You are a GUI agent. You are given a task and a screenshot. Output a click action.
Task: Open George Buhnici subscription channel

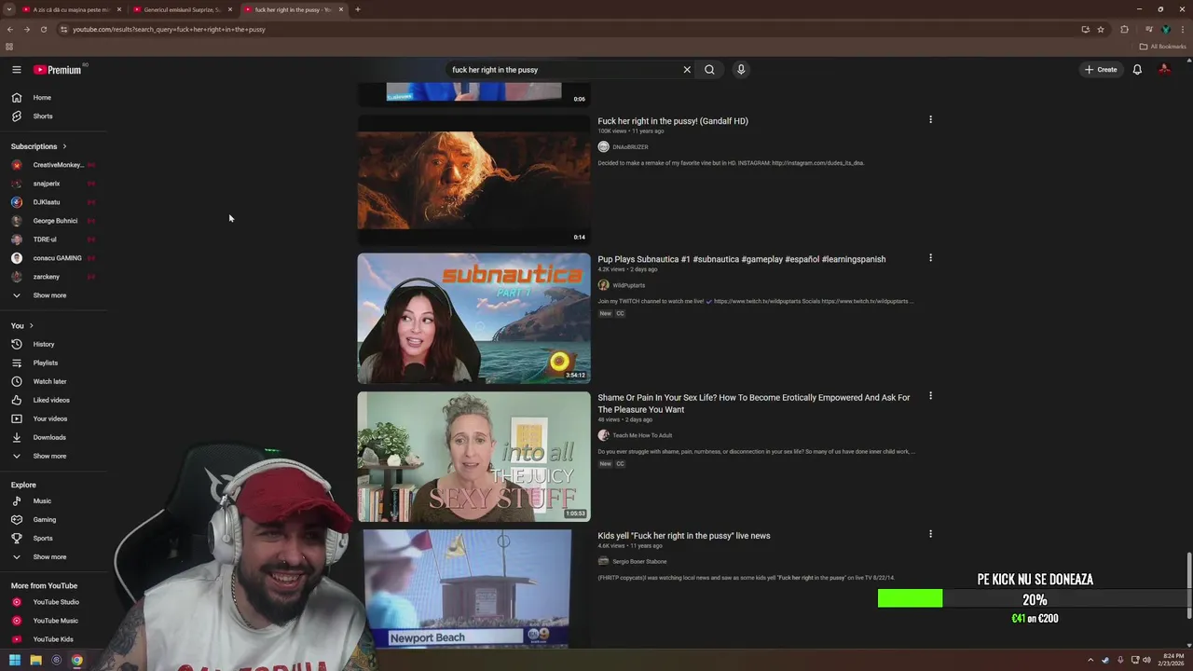click(x=54, y=221)
